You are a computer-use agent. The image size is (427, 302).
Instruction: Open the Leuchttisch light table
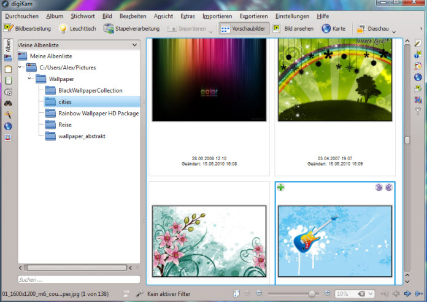(78, 29)
